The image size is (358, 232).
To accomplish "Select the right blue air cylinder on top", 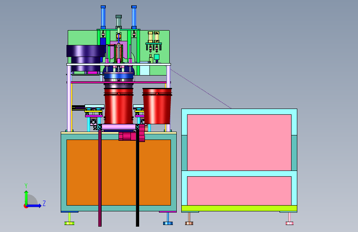I will (134, 17).
